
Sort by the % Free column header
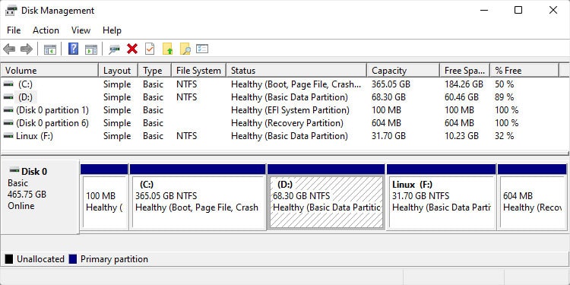(x=524, y=71)
